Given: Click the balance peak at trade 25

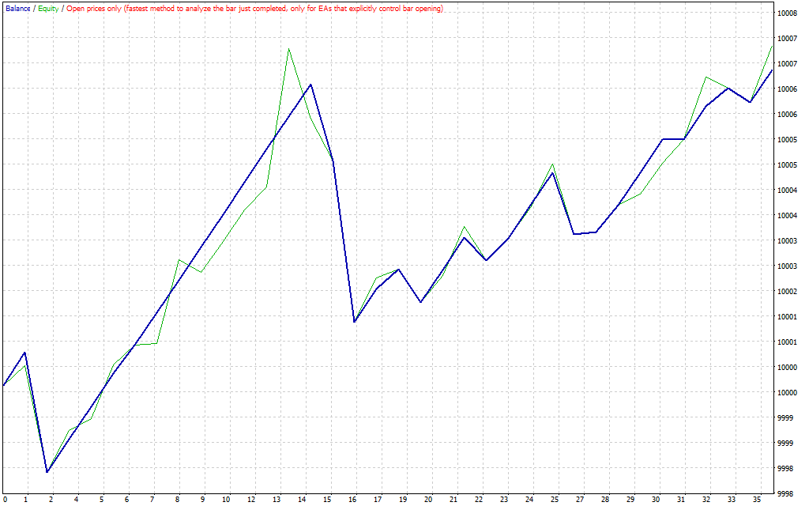Looking at the screenshot, I should point(553,172).
